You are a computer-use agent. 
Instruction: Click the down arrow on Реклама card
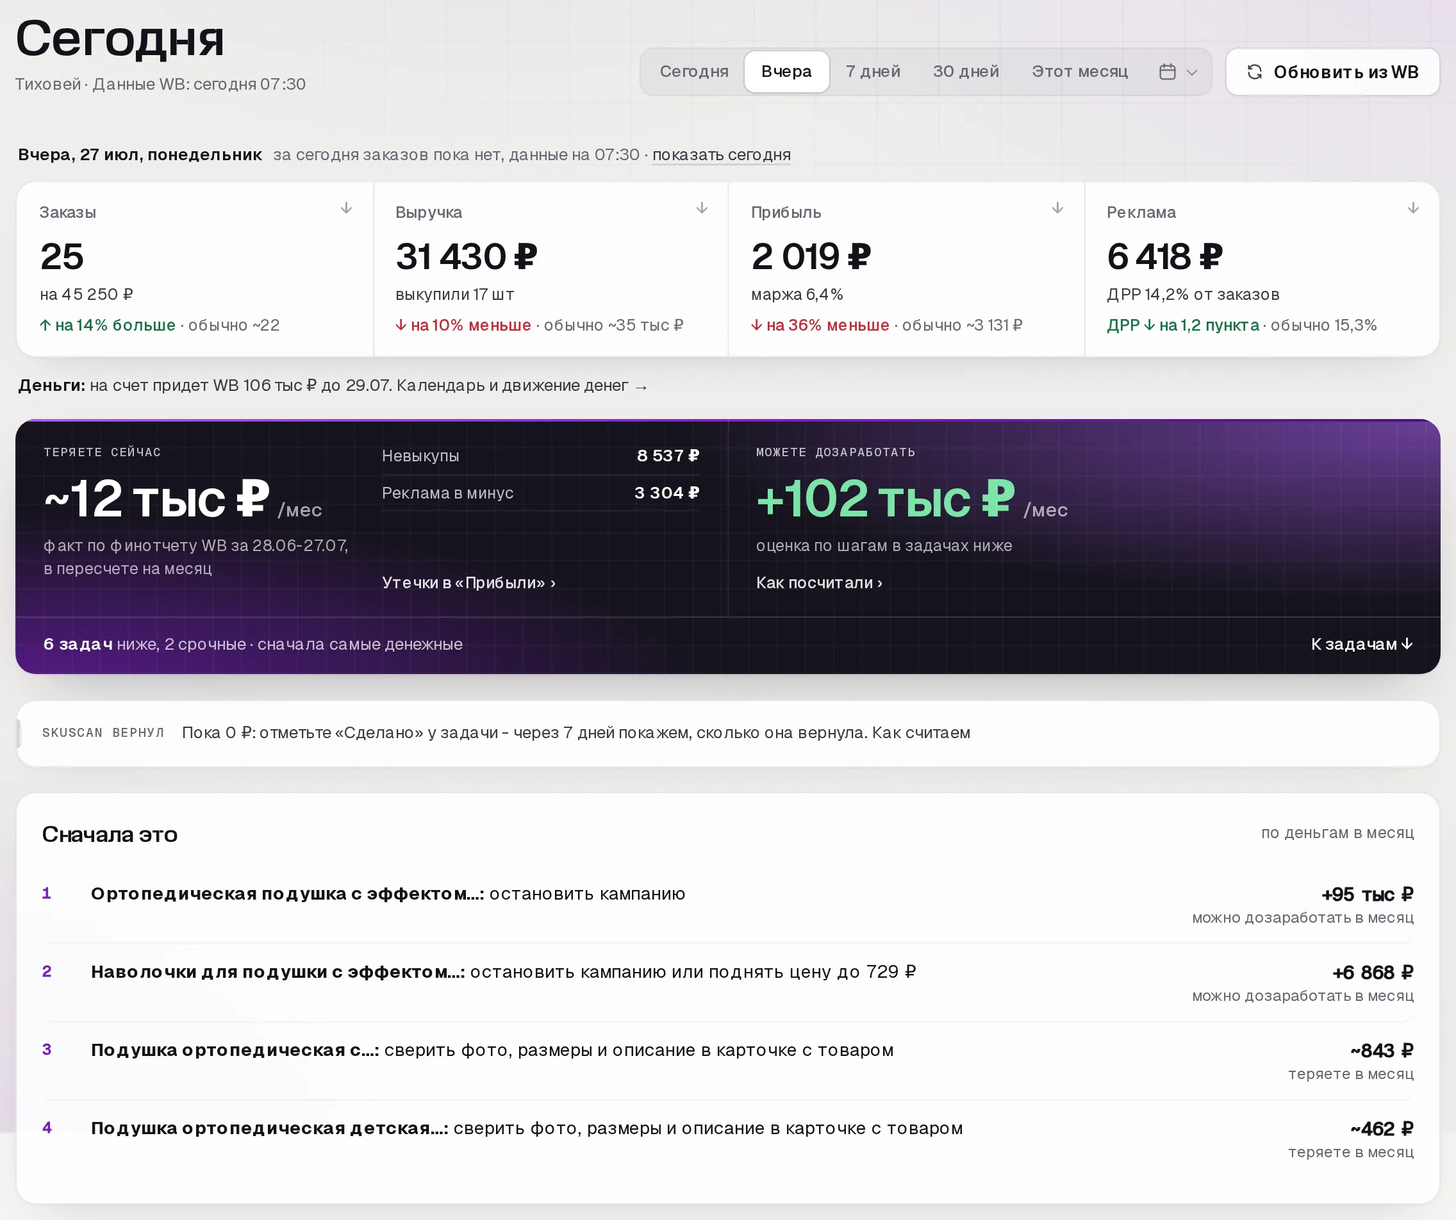pyautogui.click(x=1413, y=208)
